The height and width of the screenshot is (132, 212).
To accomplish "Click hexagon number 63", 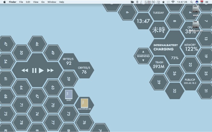I will [53, 88].
